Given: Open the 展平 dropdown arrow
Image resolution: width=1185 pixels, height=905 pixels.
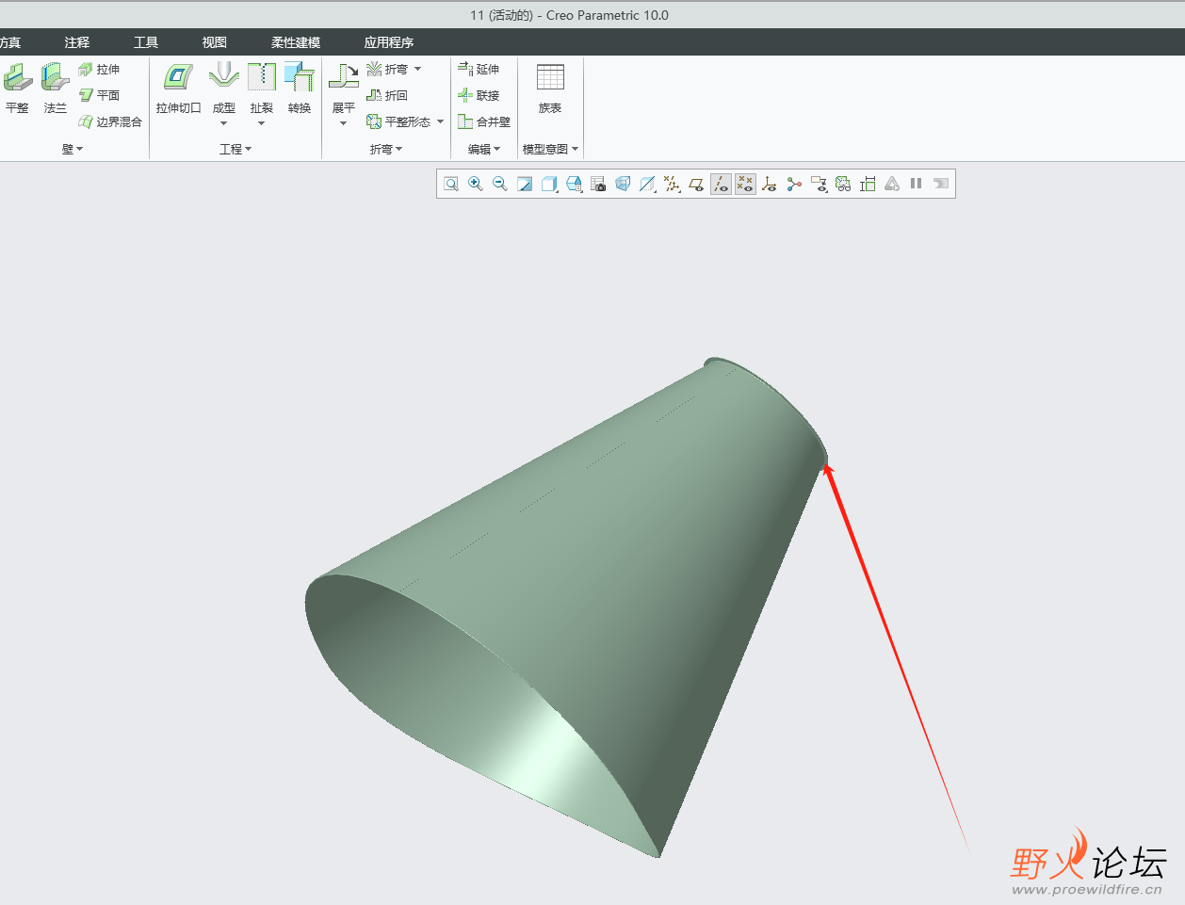Looking at the screenshot, I should tap(343, 123).
